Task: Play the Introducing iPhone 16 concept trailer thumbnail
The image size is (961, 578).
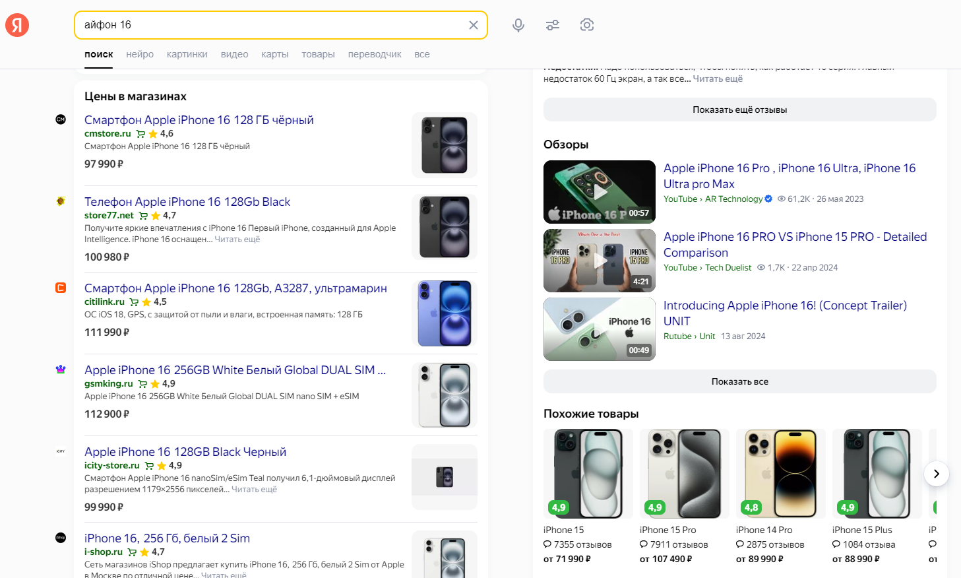Action: (x=600, y=329)
